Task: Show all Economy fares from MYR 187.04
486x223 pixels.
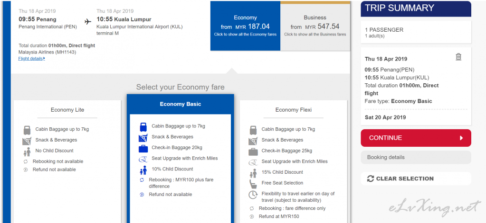Action: click(245, 26)
